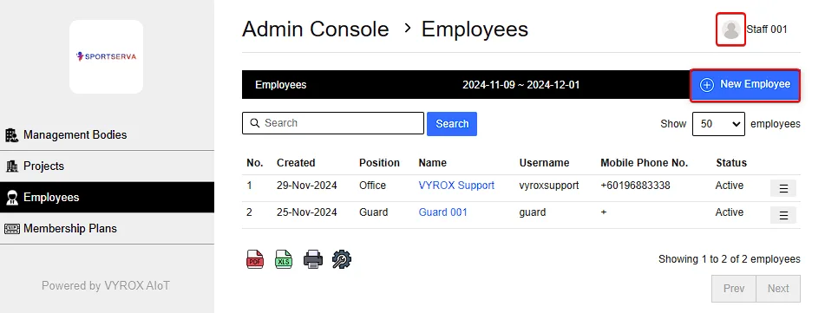Click the 25-Nov-2024 created date cell
Viewport: 825px width, 313px height.
pos(307,212)
